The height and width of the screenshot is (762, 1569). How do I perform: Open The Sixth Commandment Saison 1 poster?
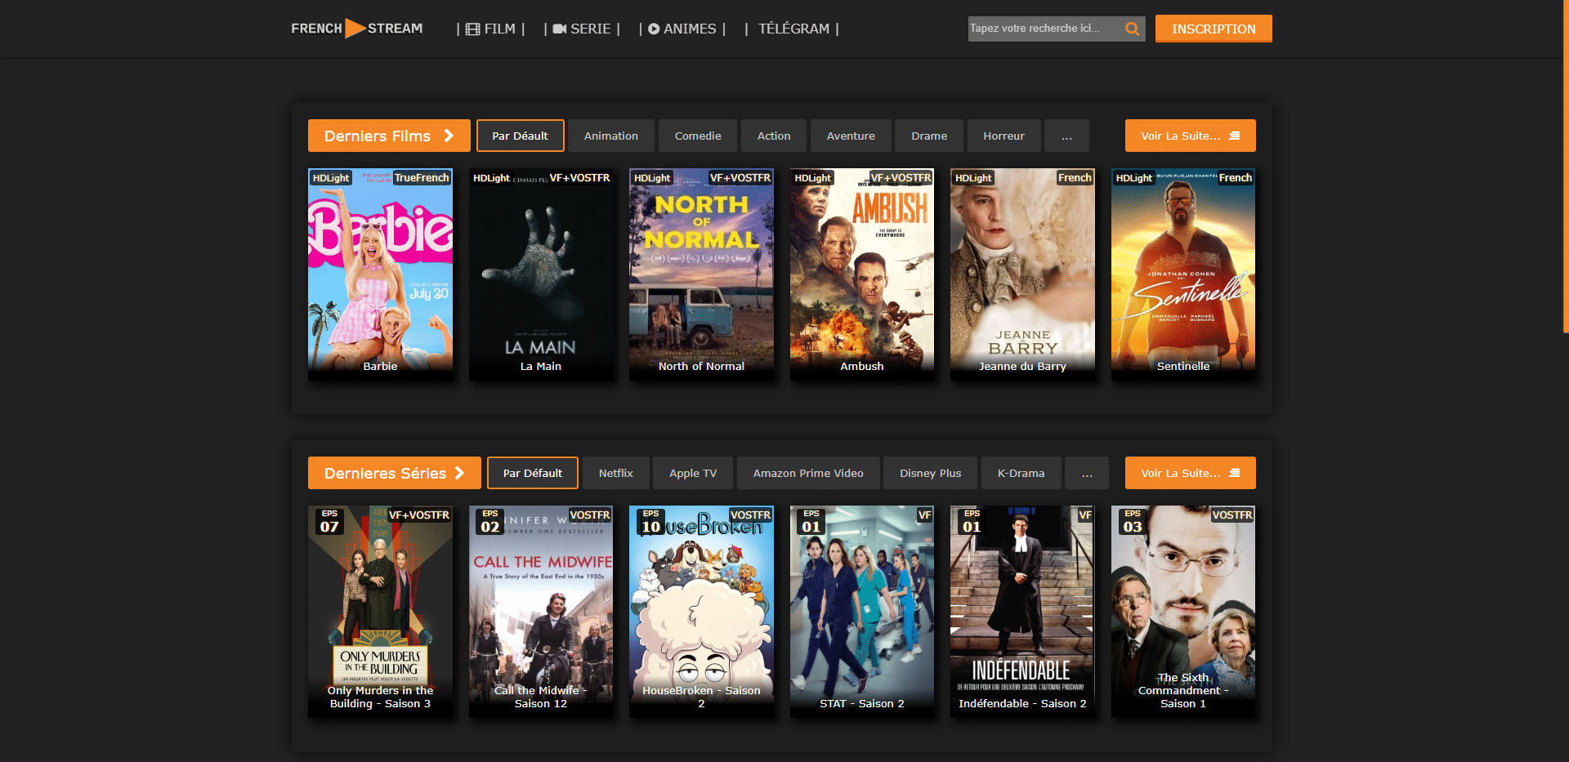[x=1183, y=612]
